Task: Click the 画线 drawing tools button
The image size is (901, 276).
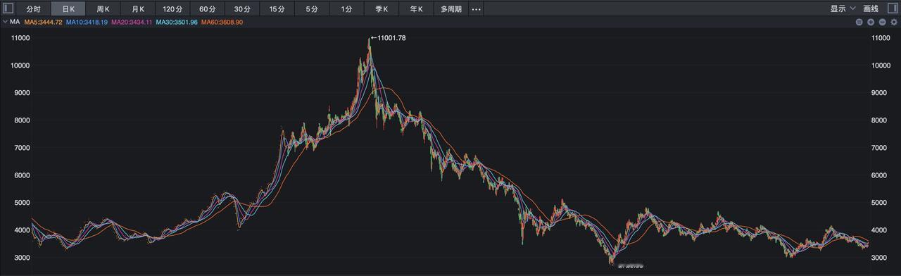Action: point(871,8)
